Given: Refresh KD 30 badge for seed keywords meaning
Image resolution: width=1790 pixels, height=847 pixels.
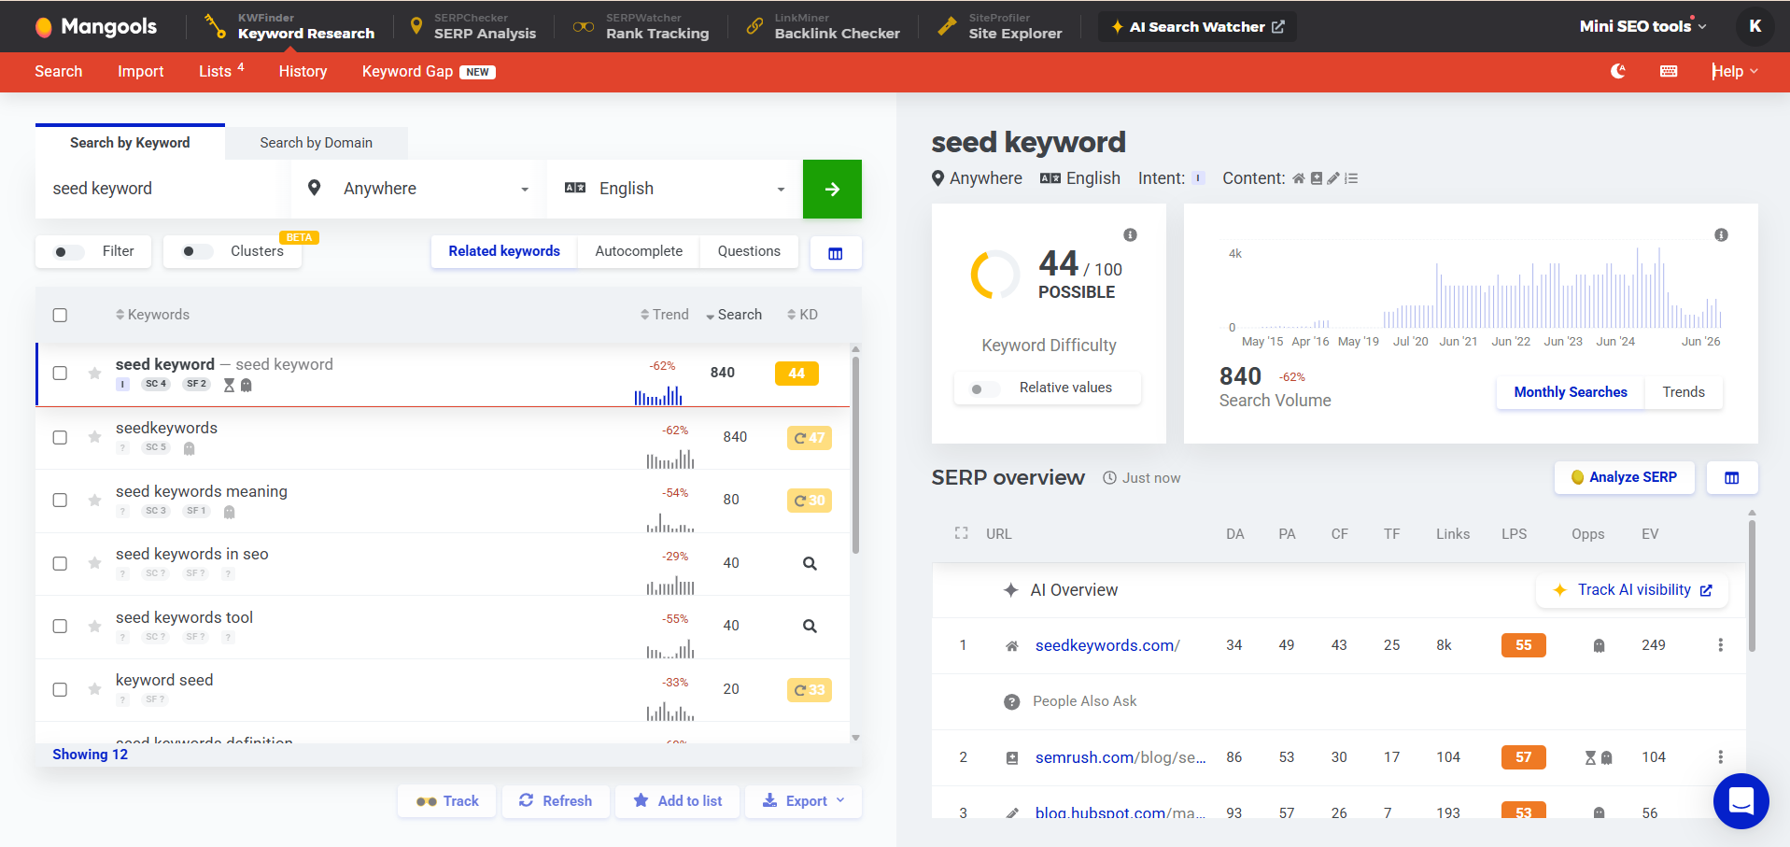Looking at the screenshot, I should pos(810,501).
